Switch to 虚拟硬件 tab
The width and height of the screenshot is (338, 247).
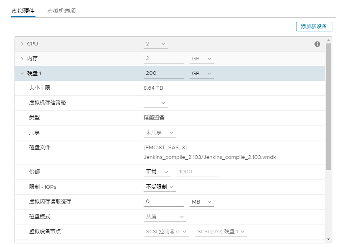point(23,11)
